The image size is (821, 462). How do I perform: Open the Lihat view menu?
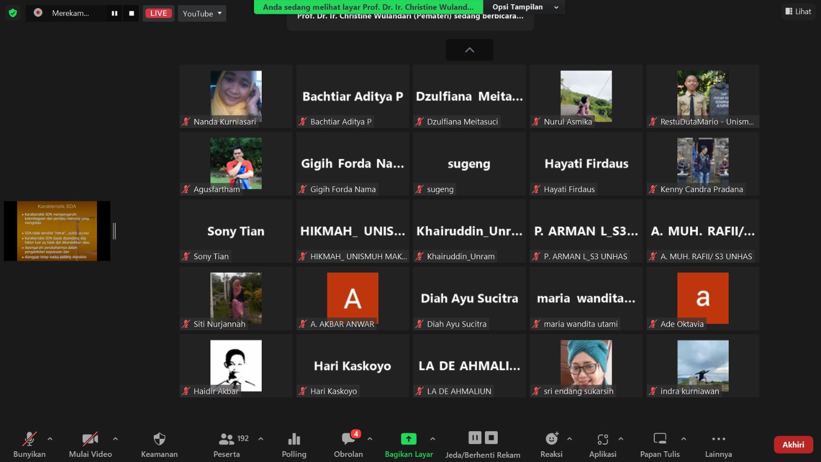798,11
